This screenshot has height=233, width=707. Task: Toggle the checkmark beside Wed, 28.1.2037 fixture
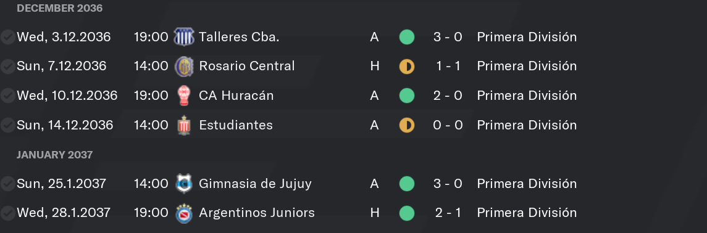7,212
